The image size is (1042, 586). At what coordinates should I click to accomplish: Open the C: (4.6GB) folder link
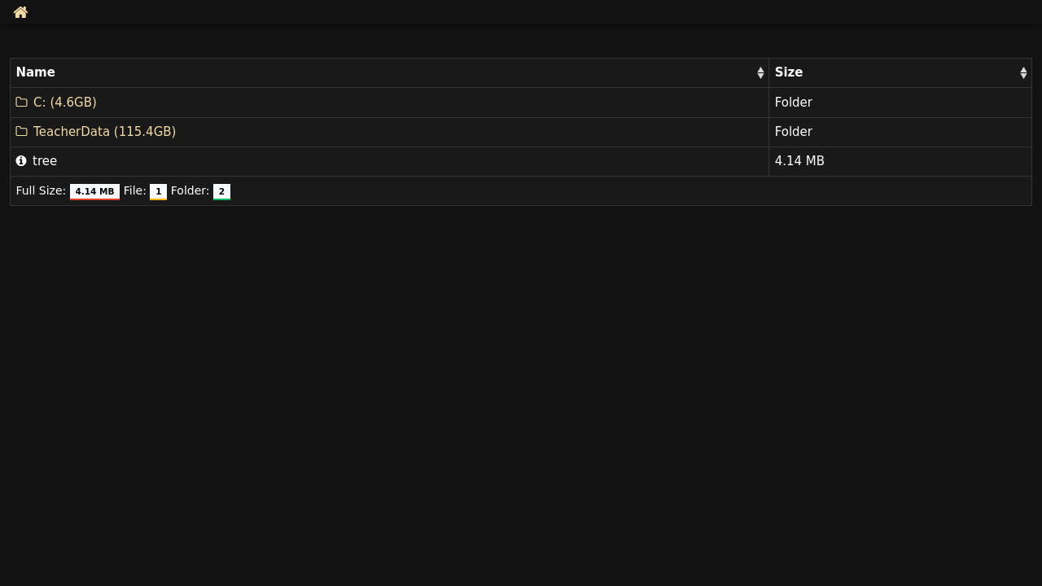tap(64, 103)
